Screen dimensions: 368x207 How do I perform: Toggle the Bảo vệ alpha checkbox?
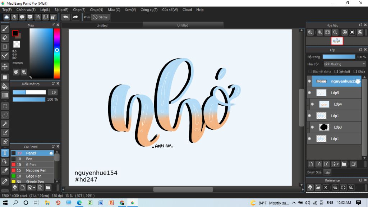click(310, 72)
